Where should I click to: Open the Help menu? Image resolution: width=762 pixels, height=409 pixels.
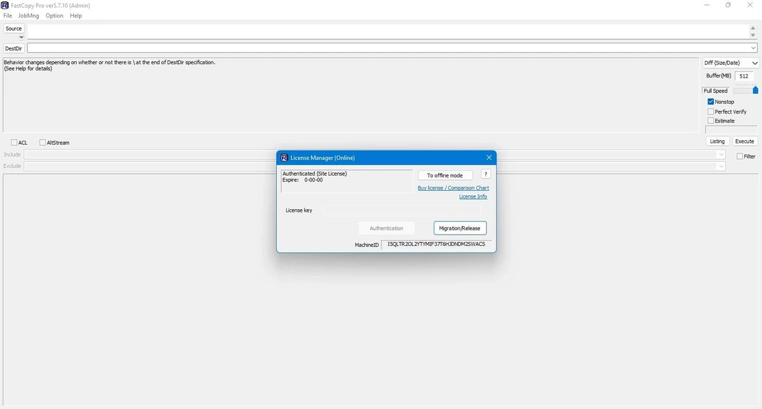click(76, 16)
